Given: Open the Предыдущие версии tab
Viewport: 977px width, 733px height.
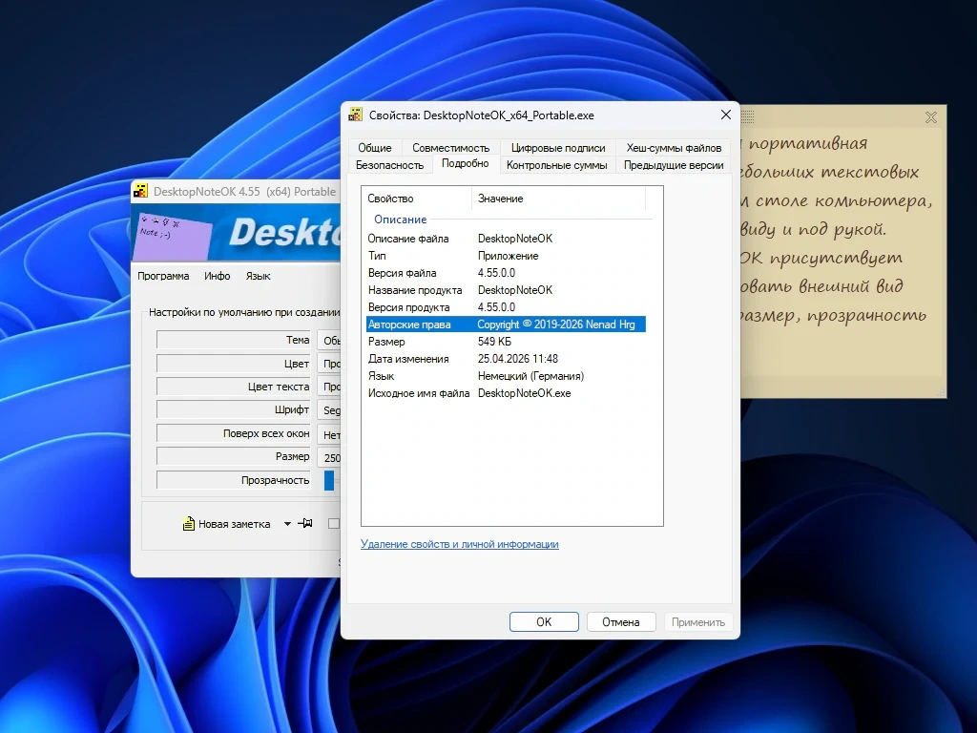Looking at the screenshot, I should click(x=674, y=165).
